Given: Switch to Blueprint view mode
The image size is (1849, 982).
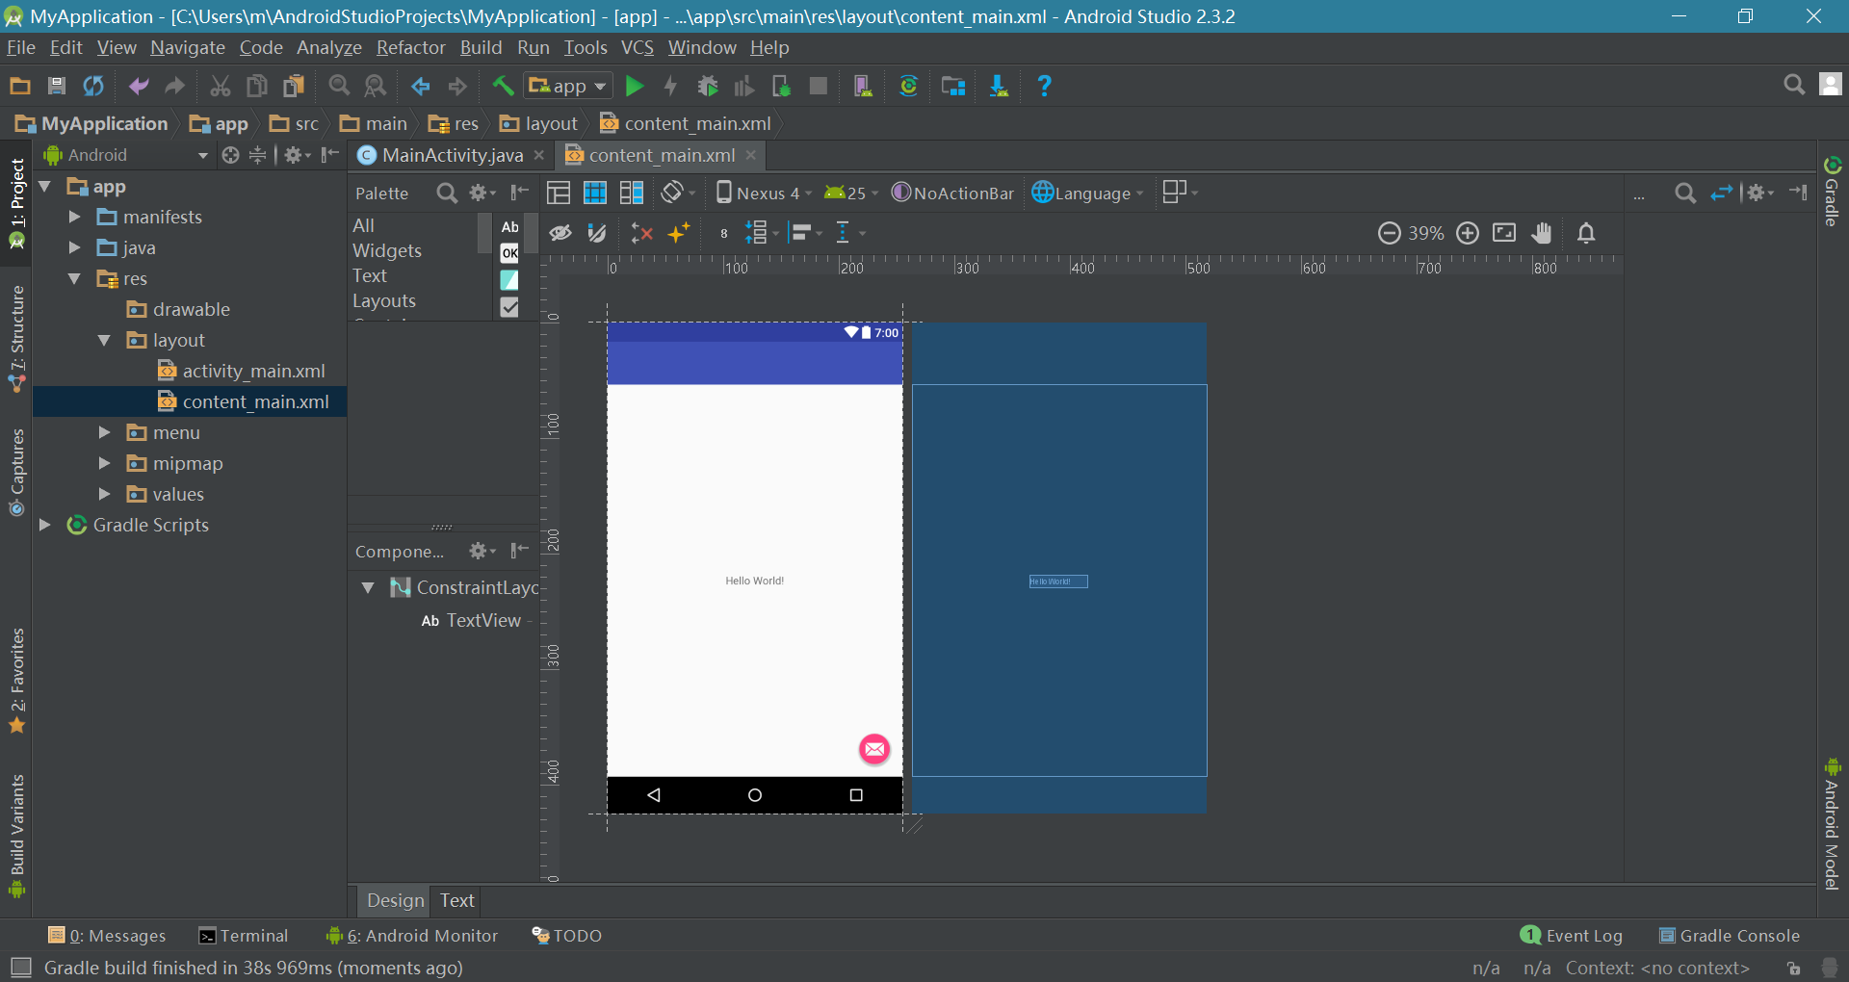Looking at the screenshot, I should pyautogui.click(x=595, y=194).
